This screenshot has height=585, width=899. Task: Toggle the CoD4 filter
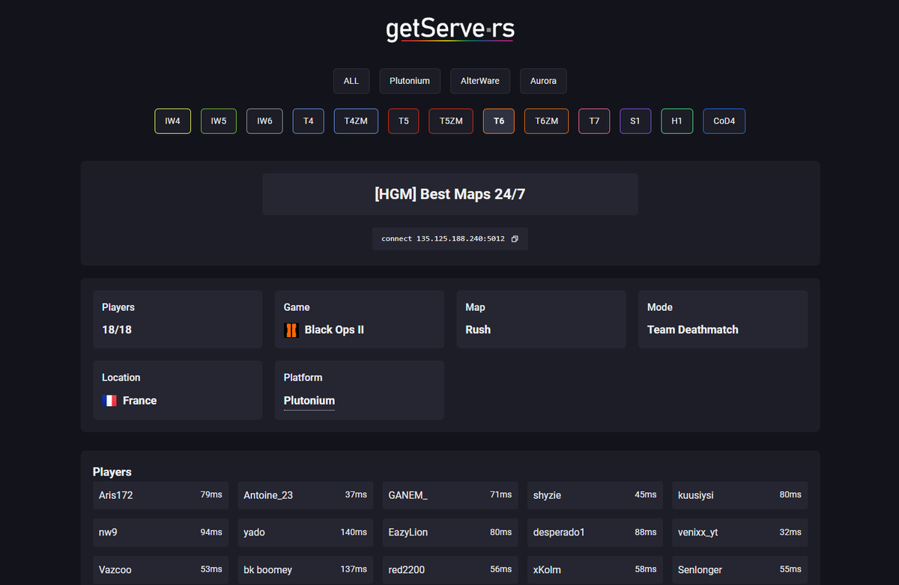pyautogui.click(x=724, y=121)
